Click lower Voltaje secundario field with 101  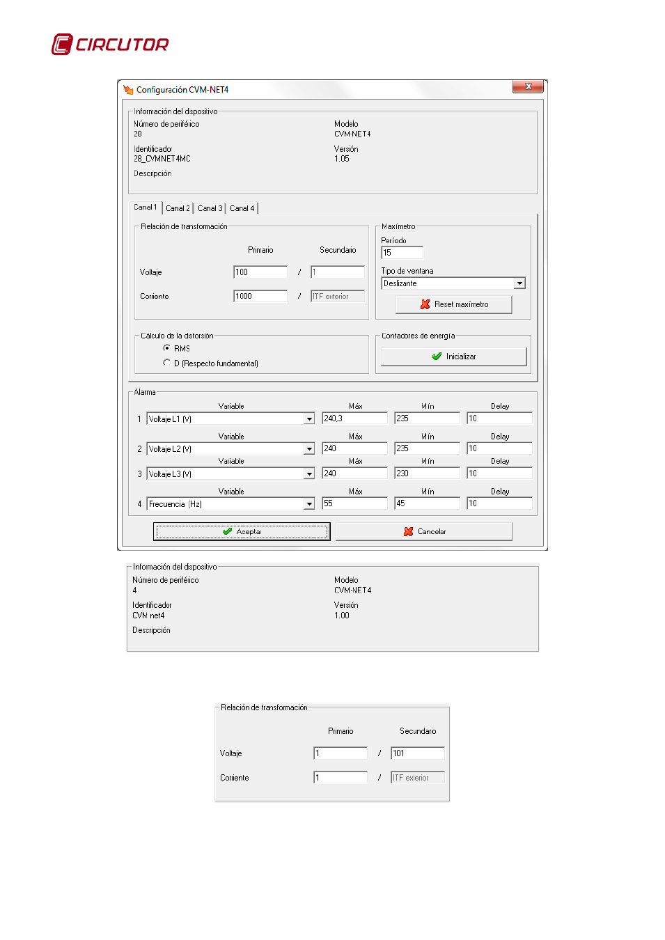coord(418,753)
